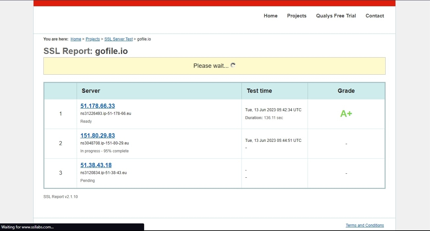Click the SSL Report gofile.io heading

86,51
